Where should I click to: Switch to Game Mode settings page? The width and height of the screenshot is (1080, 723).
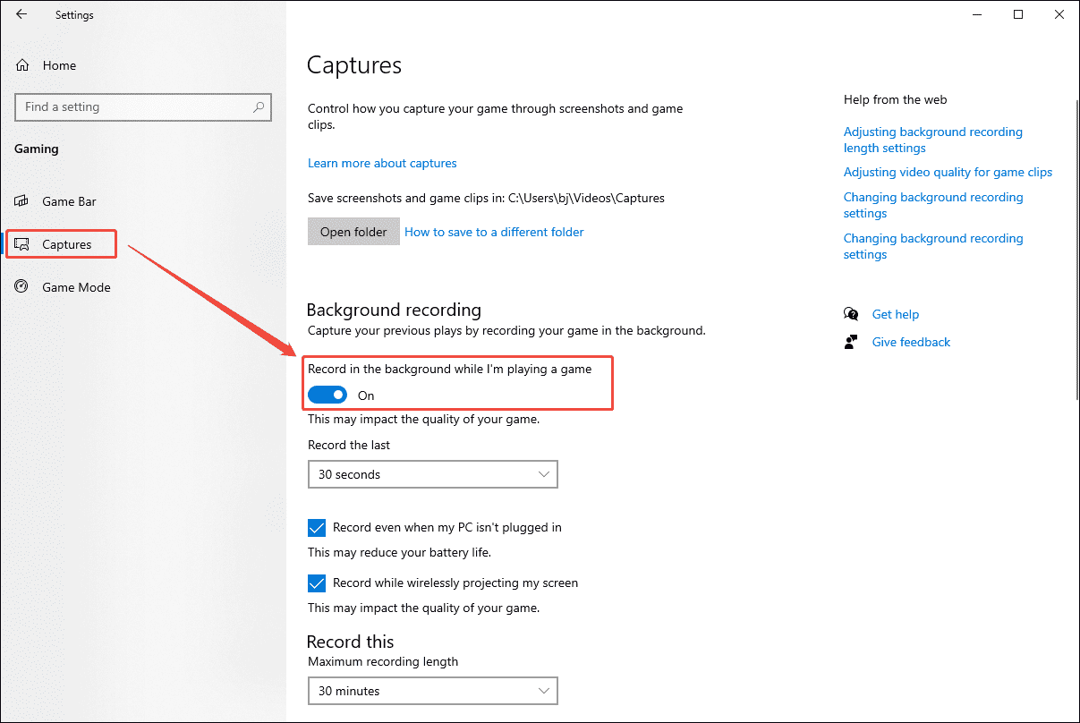click(76, 286)
